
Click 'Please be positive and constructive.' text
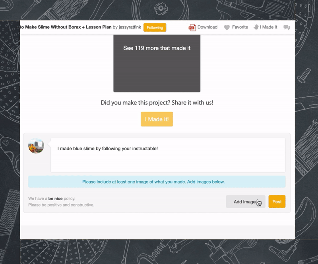coord(61,205)
